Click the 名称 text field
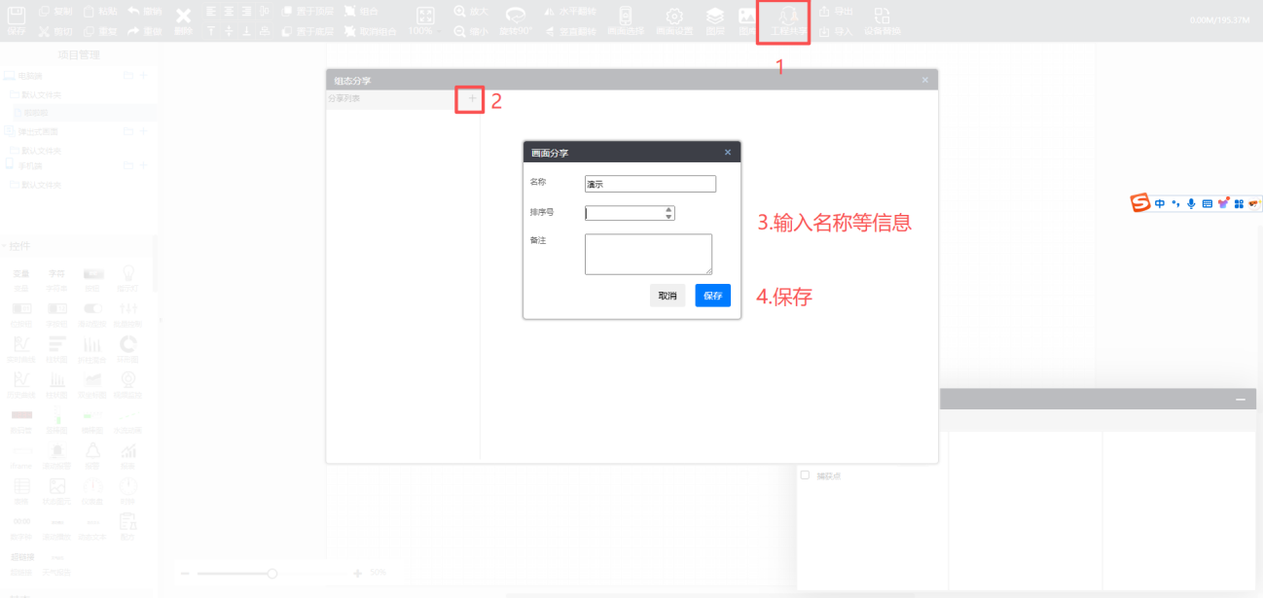Viewport: 1263px width, 598px height. (x=650, y=184)
